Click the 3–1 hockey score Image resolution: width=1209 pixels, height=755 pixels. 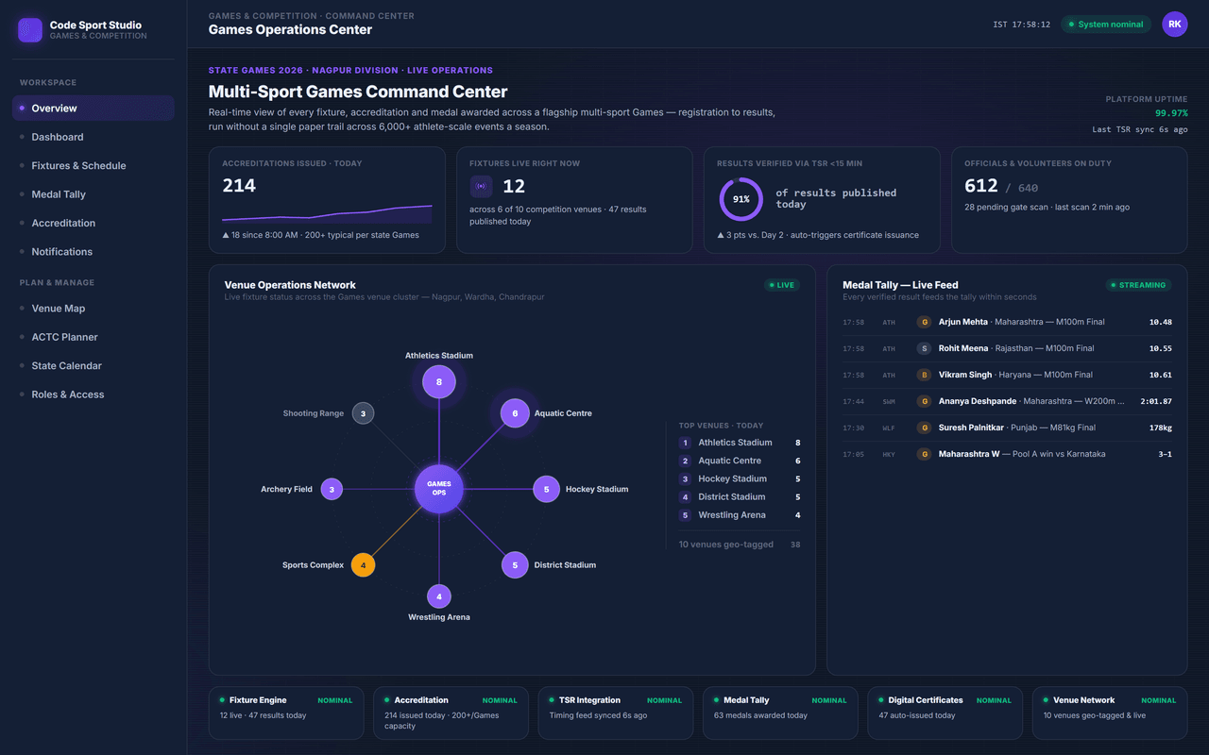[x=1166, y=454]
